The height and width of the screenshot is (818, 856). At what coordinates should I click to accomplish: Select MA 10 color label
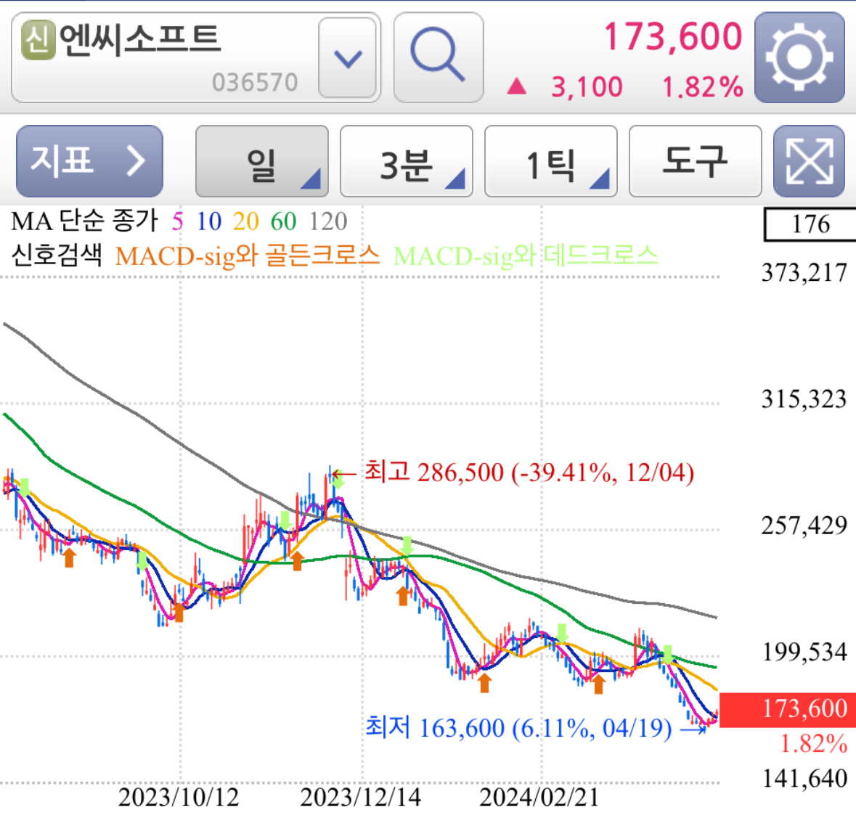pos(208,221)
